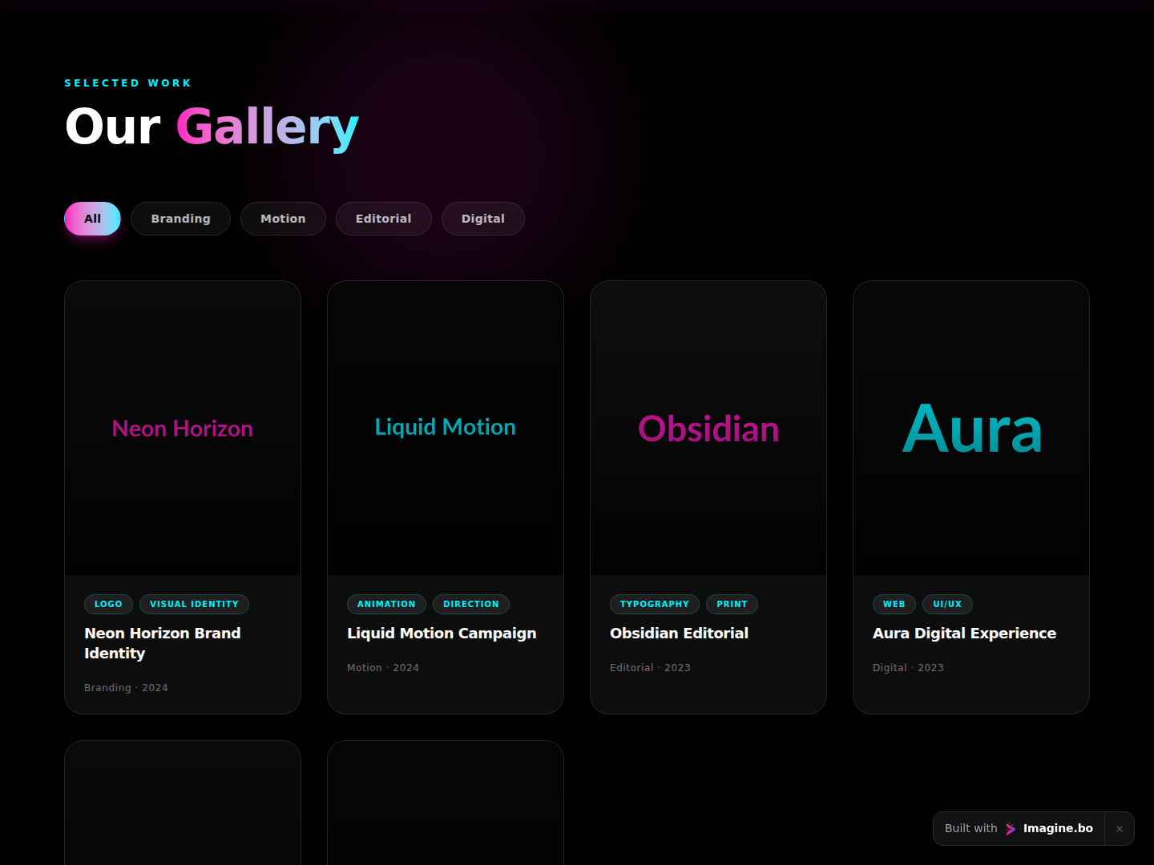Click the Our Gallery heading
Image resolution: width=1154 pixels, height=865 pixels.
point(212,127)
